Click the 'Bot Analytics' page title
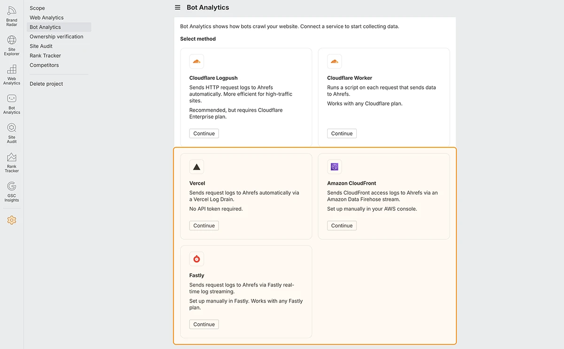This screenshot has width=564, height=349. point(208,8)
